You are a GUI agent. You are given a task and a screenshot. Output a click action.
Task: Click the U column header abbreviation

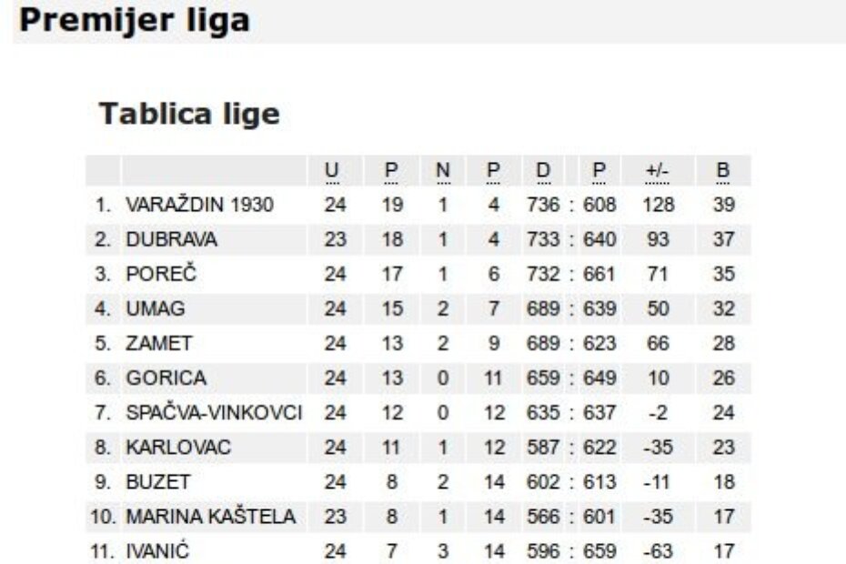tap(332, 171)
